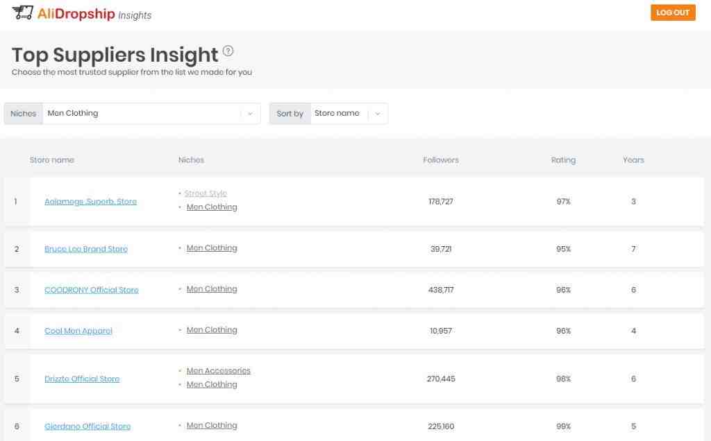Click the 99% rating value

[x=564, y=426]
